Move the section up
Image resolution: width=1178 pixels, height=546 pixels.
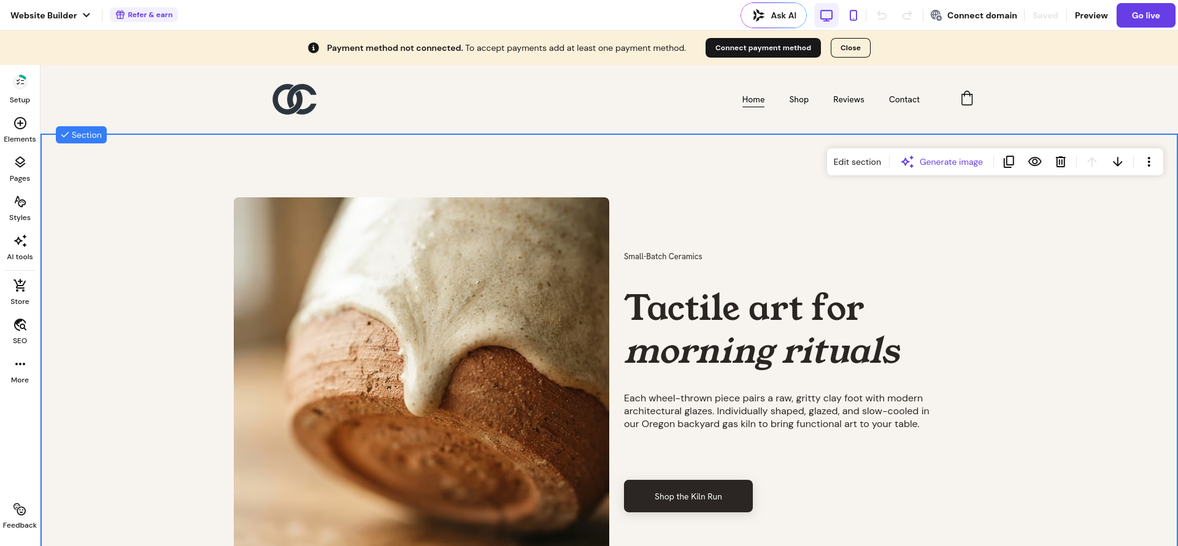pos(1092,162)
